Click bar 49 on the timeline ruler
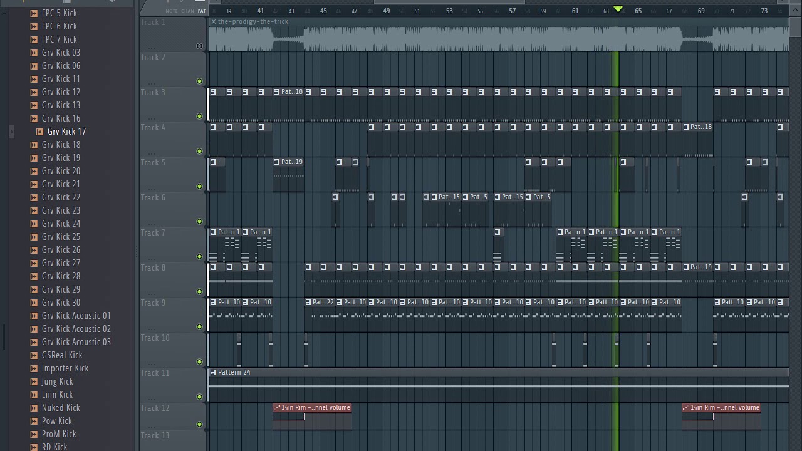The image size is (802, 451). [387, 11]
